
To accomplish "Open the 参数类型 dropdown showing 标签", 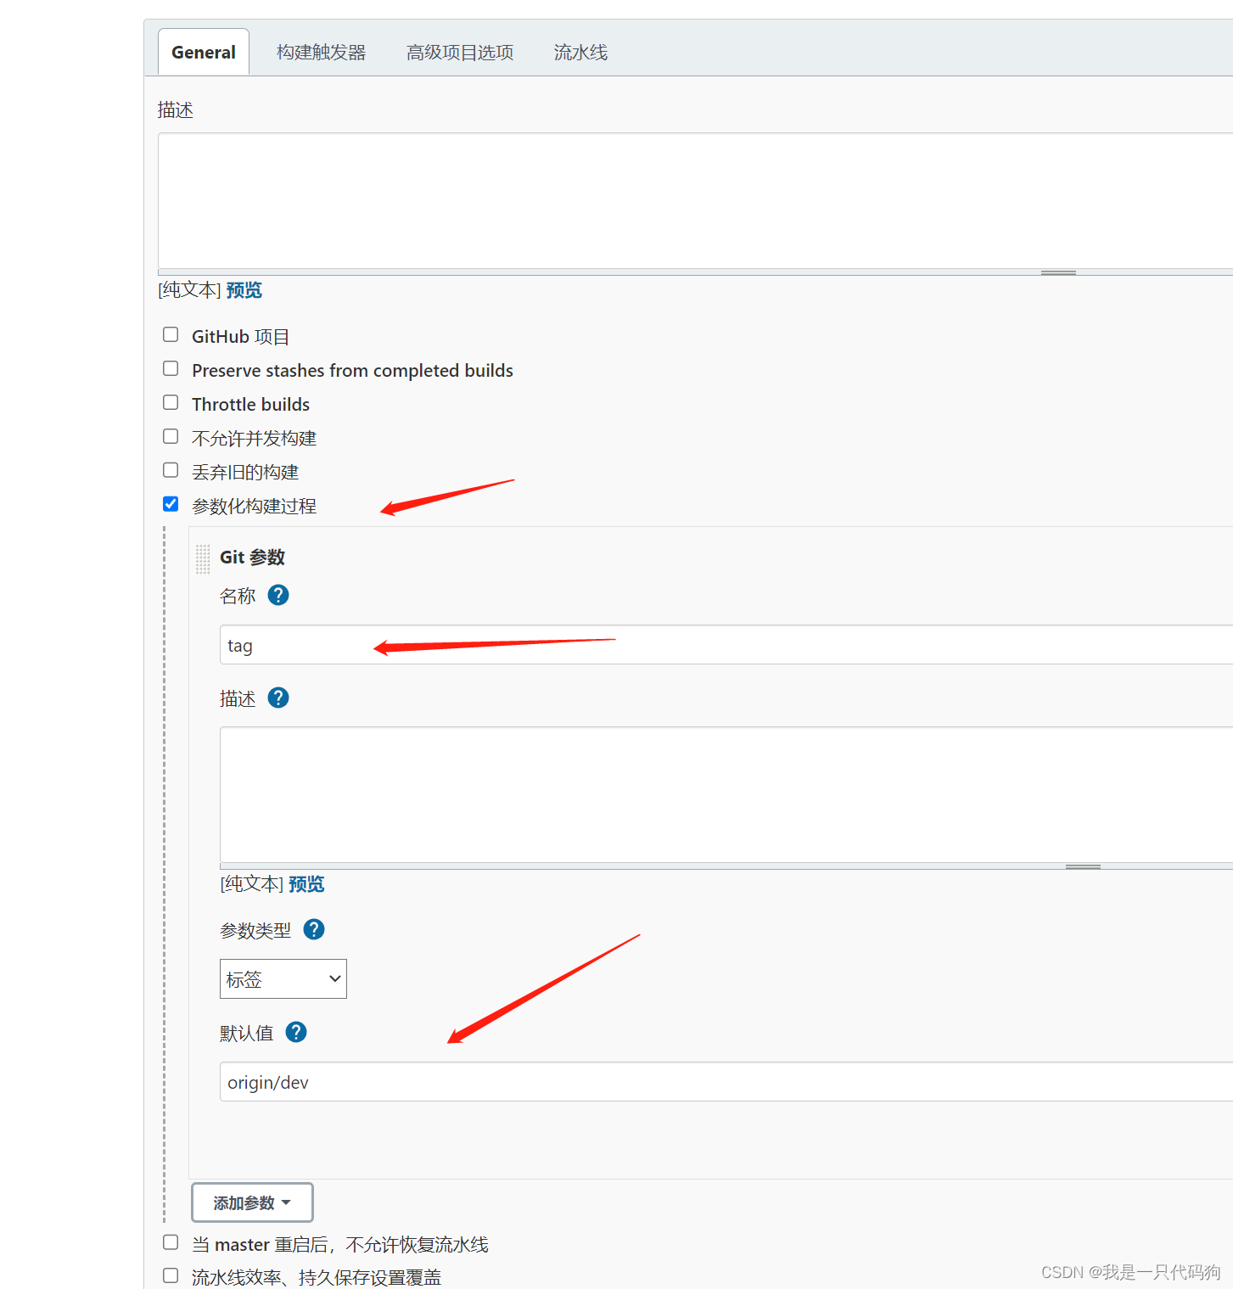I will click(283, 978).
